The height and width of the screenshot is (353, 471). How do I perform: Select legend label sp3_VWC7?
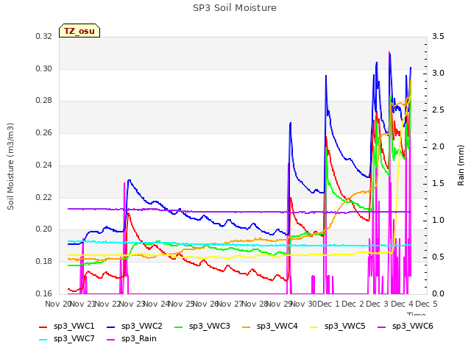coord(74,339)
